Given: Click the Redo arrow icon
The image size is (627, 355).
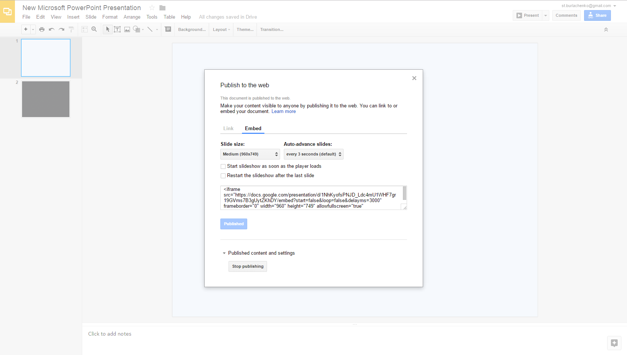Looking at the screenshot, I should point(62,29).
